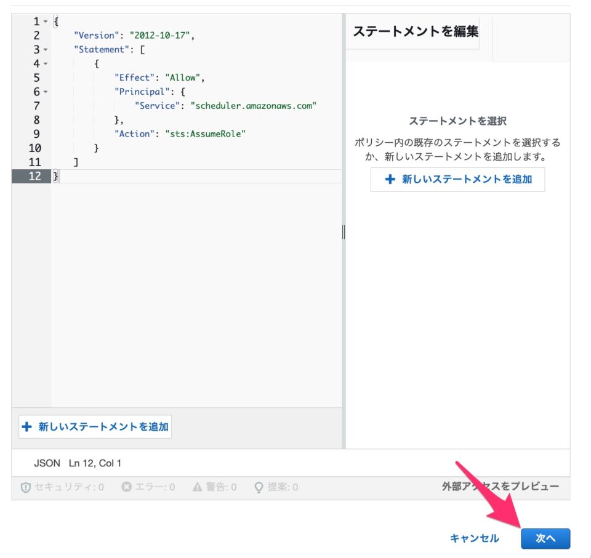Click the closing bracket on line 11
The height and width of the screenshot is (558, 591).
(x=76, y=162)
